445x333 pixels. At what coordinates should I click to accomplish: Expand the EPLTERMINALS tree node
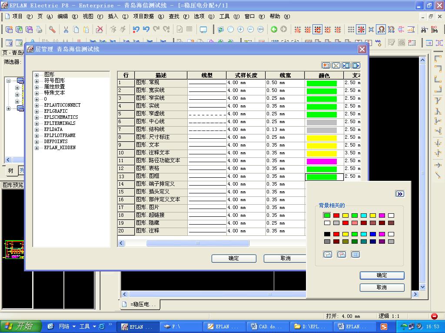pos(37,124)
